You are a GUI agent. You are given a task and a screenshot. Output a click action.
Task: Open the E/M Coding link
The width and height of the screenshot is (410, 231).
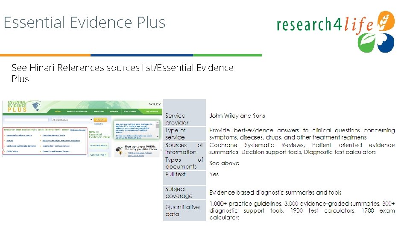pos(12,151)
